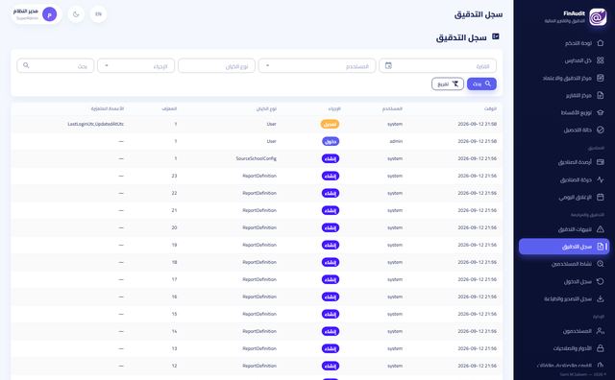This screenshot has width=615, height=380.
Task: Click the system user cell in the ID 16 row
Action: 395,297
